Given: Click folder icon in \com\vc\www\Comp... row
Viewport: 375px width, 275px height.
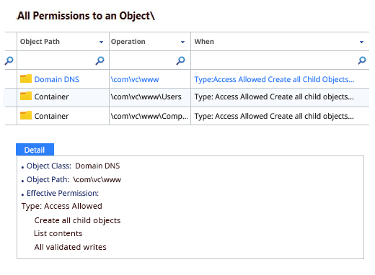Looking at the screenshot, I should pos(26,115).
